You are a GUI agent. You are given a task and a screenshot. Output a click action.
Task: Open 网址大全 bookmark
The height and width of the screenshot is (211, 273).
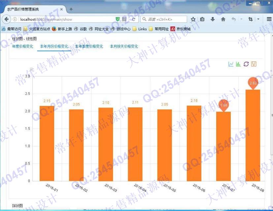pos(99,29)
